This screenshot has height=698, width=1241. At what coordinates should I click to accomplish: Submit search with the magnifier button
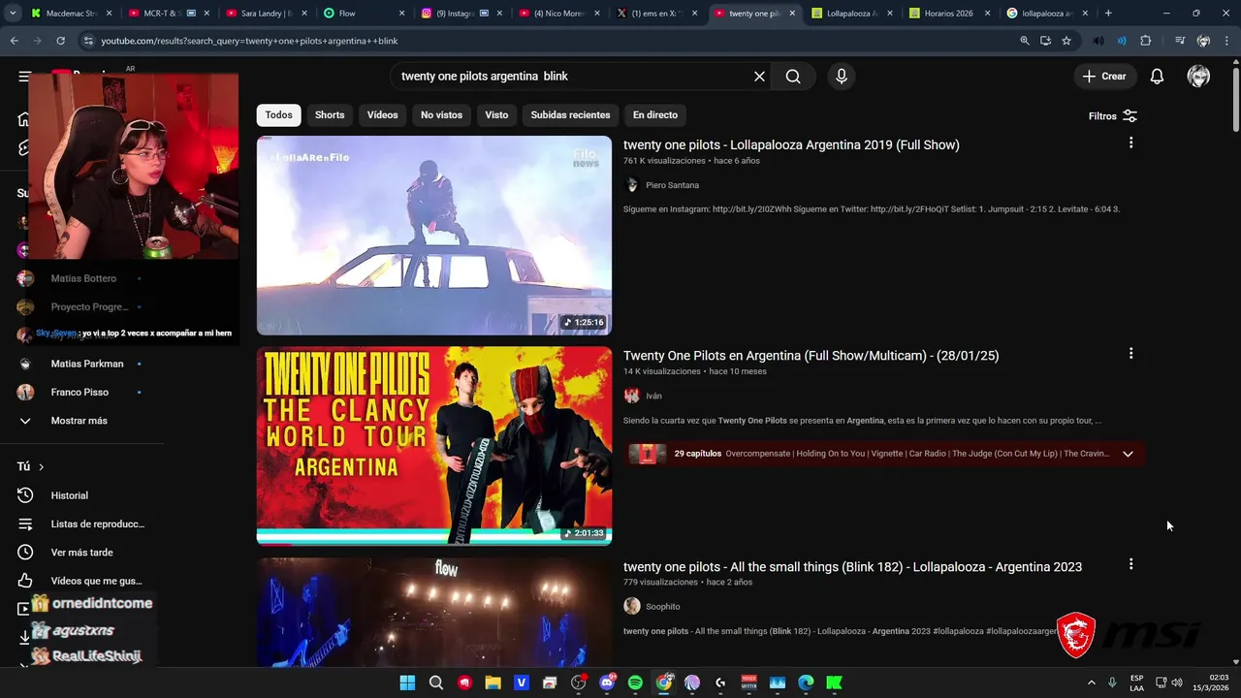[x=793, y=77]
